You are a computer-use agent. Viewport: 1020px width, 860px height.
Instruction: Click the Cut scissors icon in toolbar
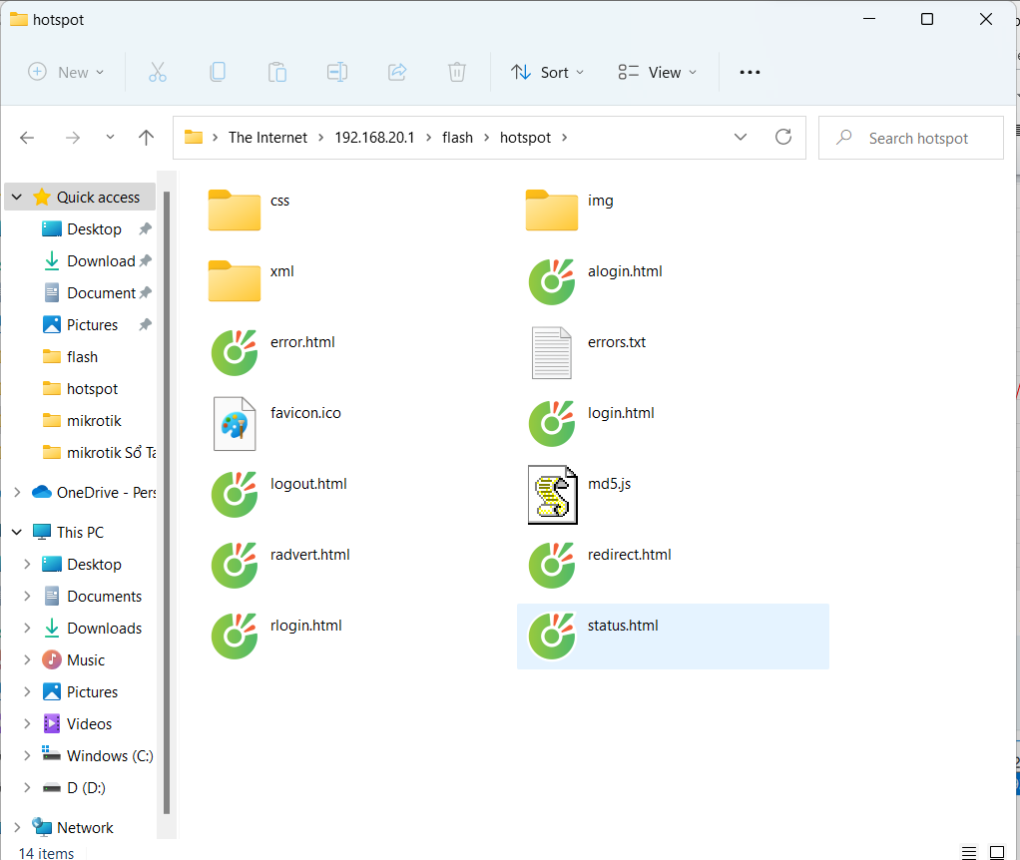pyautogui.click(x=157, y=72)
